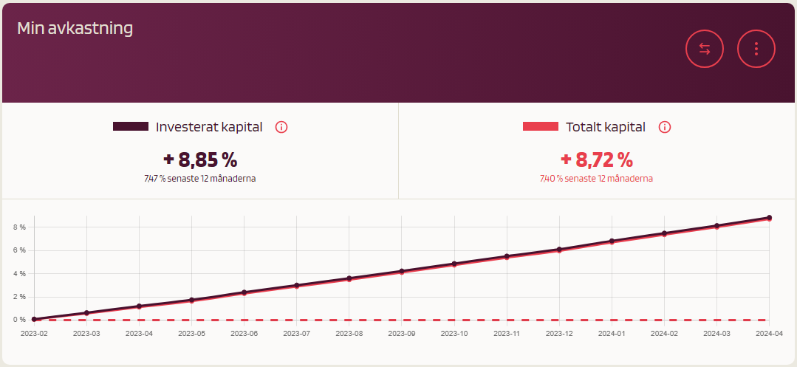Click the +8,85 % return value
The image size is (797, 367).
pyautogui.click(x=200, y=160)
